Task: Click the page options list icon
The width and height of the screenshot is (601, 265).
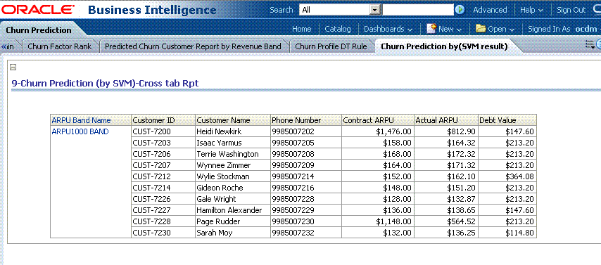Action: click(x=590, y=44)
